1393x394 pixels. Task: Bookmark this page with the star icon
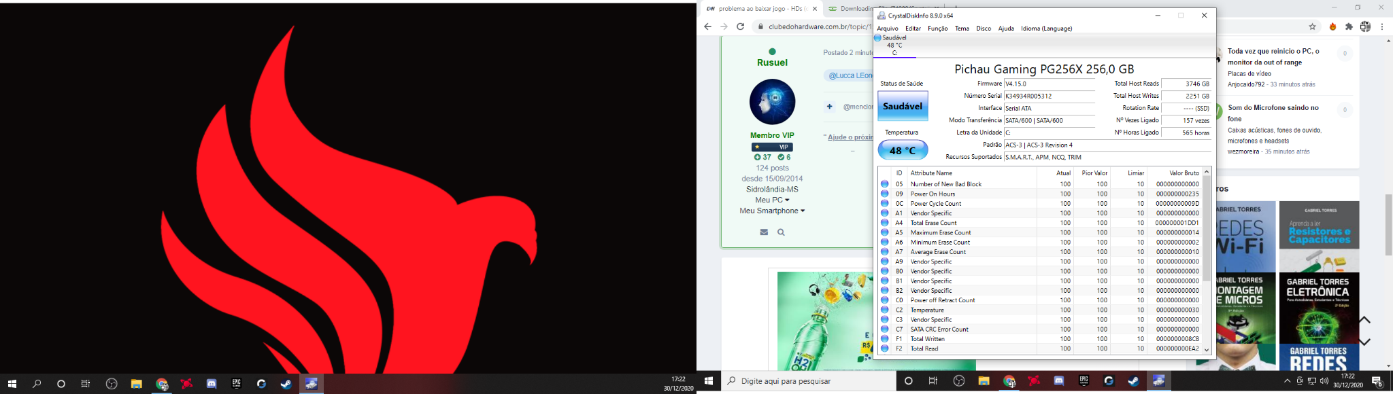(x=1312, y=26)
